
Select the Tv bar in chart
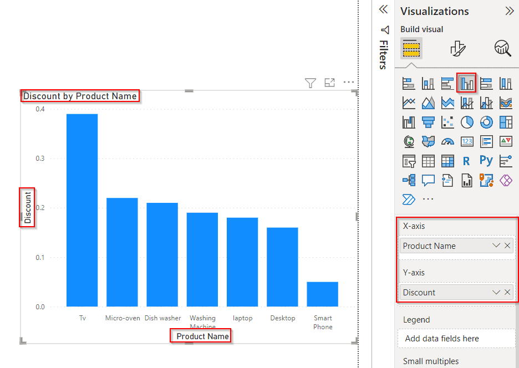(x=82, y=210)
